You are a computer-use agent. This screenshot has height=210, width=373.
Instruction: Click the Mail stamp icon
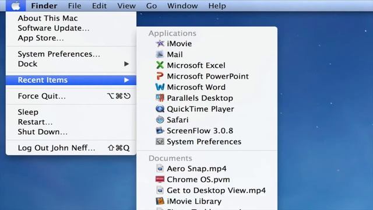[x=160, y=54]
